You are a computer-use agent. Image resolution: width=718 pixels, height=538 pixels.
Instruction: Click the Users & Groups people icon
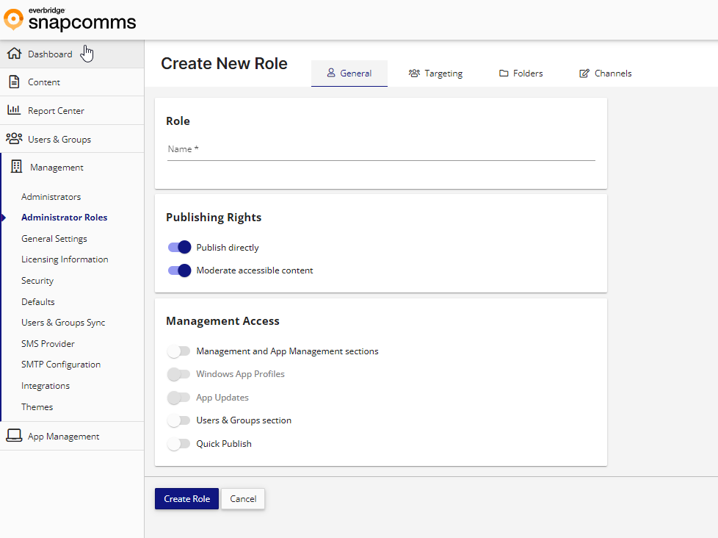(x=14, y=138)
